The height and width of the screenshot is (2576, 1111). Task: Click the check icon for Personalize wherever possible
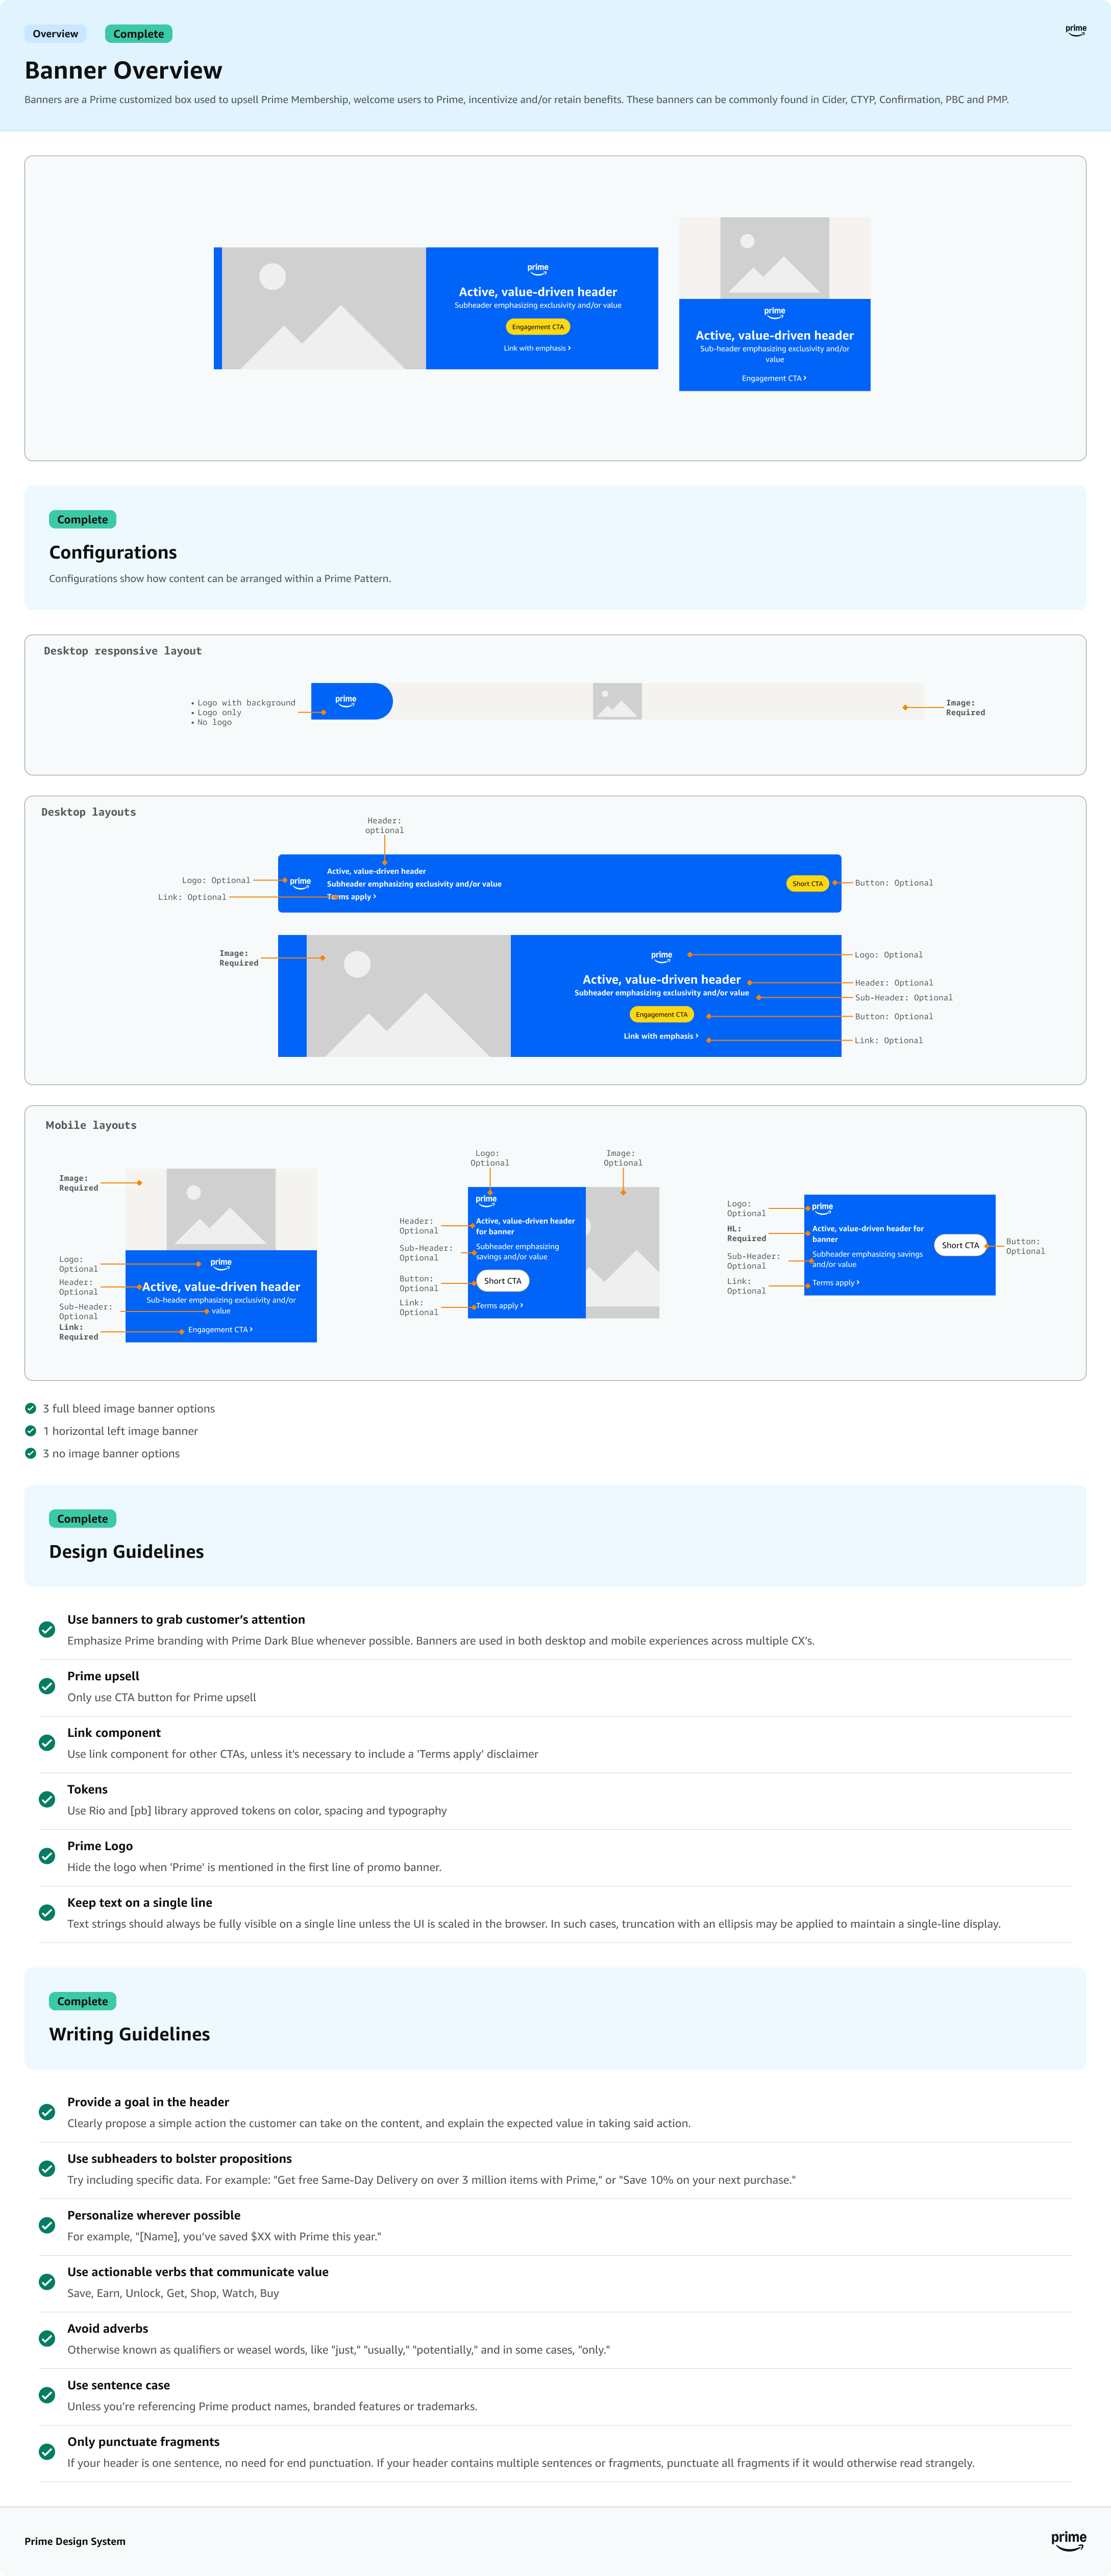pyautogui.click(x=47, y=2225)
